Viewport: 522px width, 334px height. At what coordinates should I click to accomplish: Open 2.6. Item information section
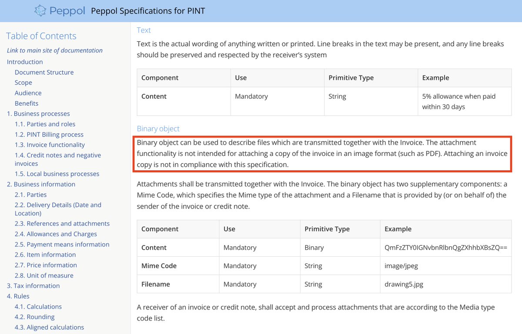[x=45, y=255]
